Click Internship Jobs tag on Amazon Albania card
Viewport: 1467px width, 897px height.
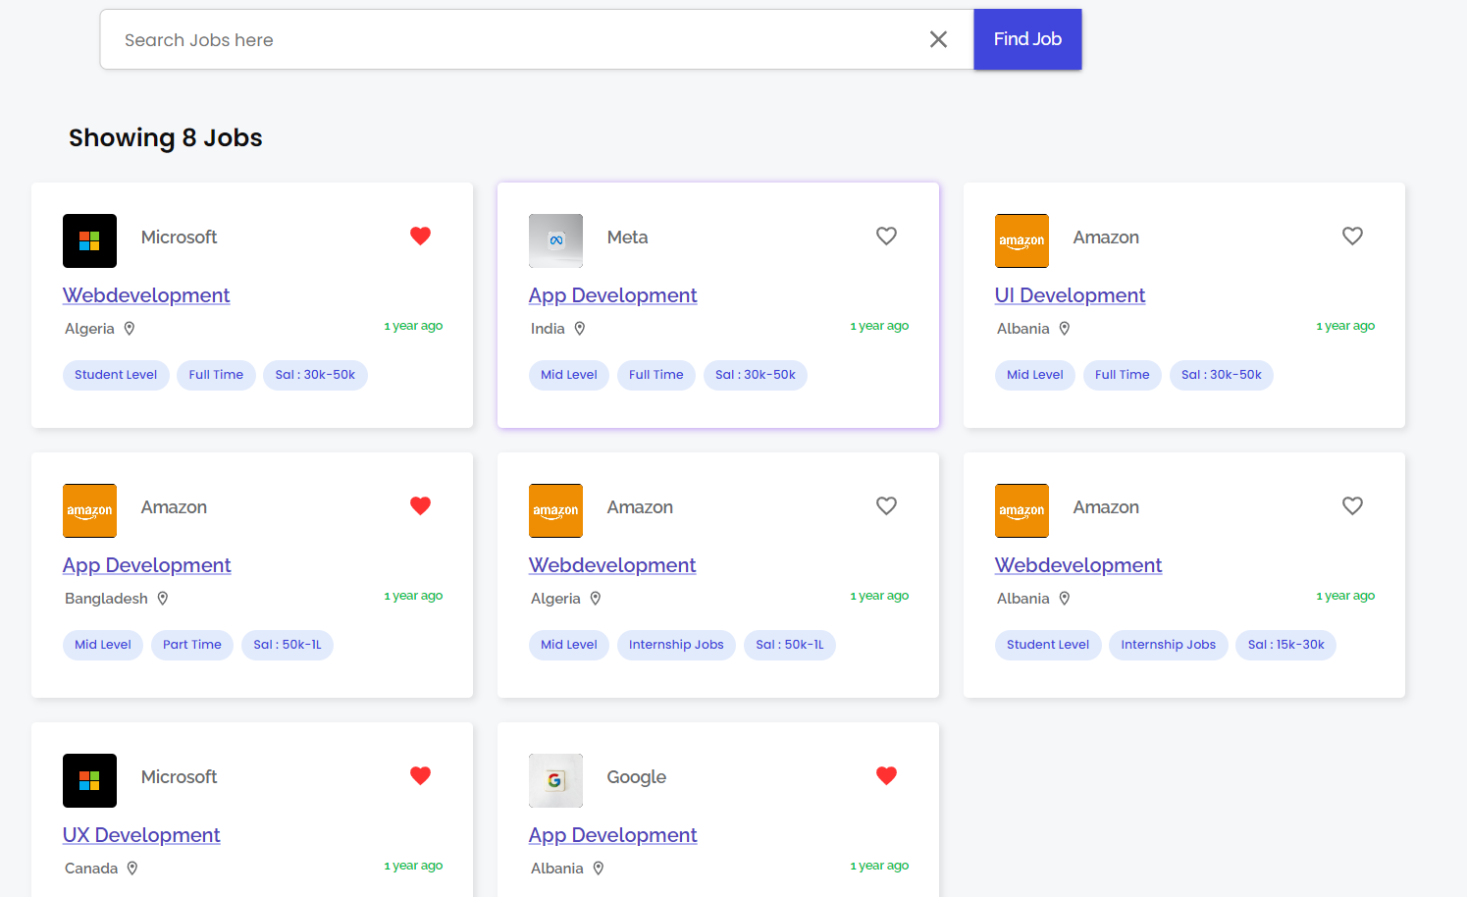tap(1169, 645)
